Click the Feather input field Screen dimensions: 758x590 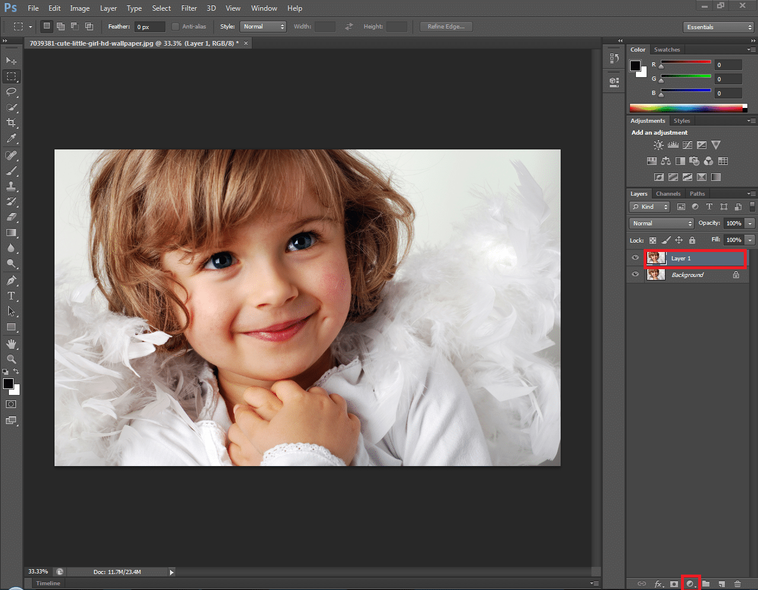coord(149,27)
